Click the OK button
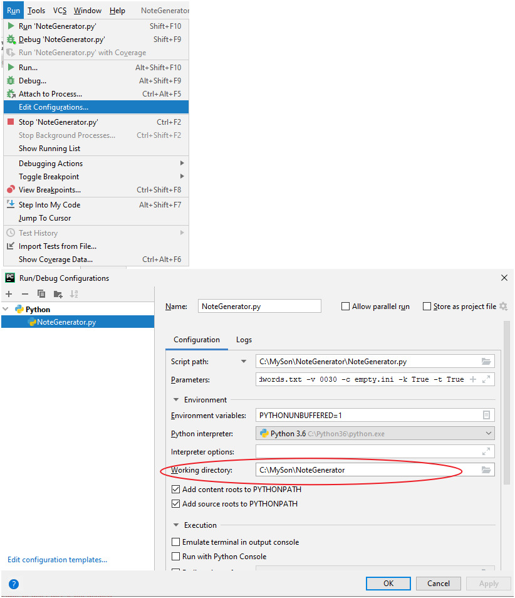Image resolution: width=515 pixels, height=598 pixels. click(x=388, y=584)
